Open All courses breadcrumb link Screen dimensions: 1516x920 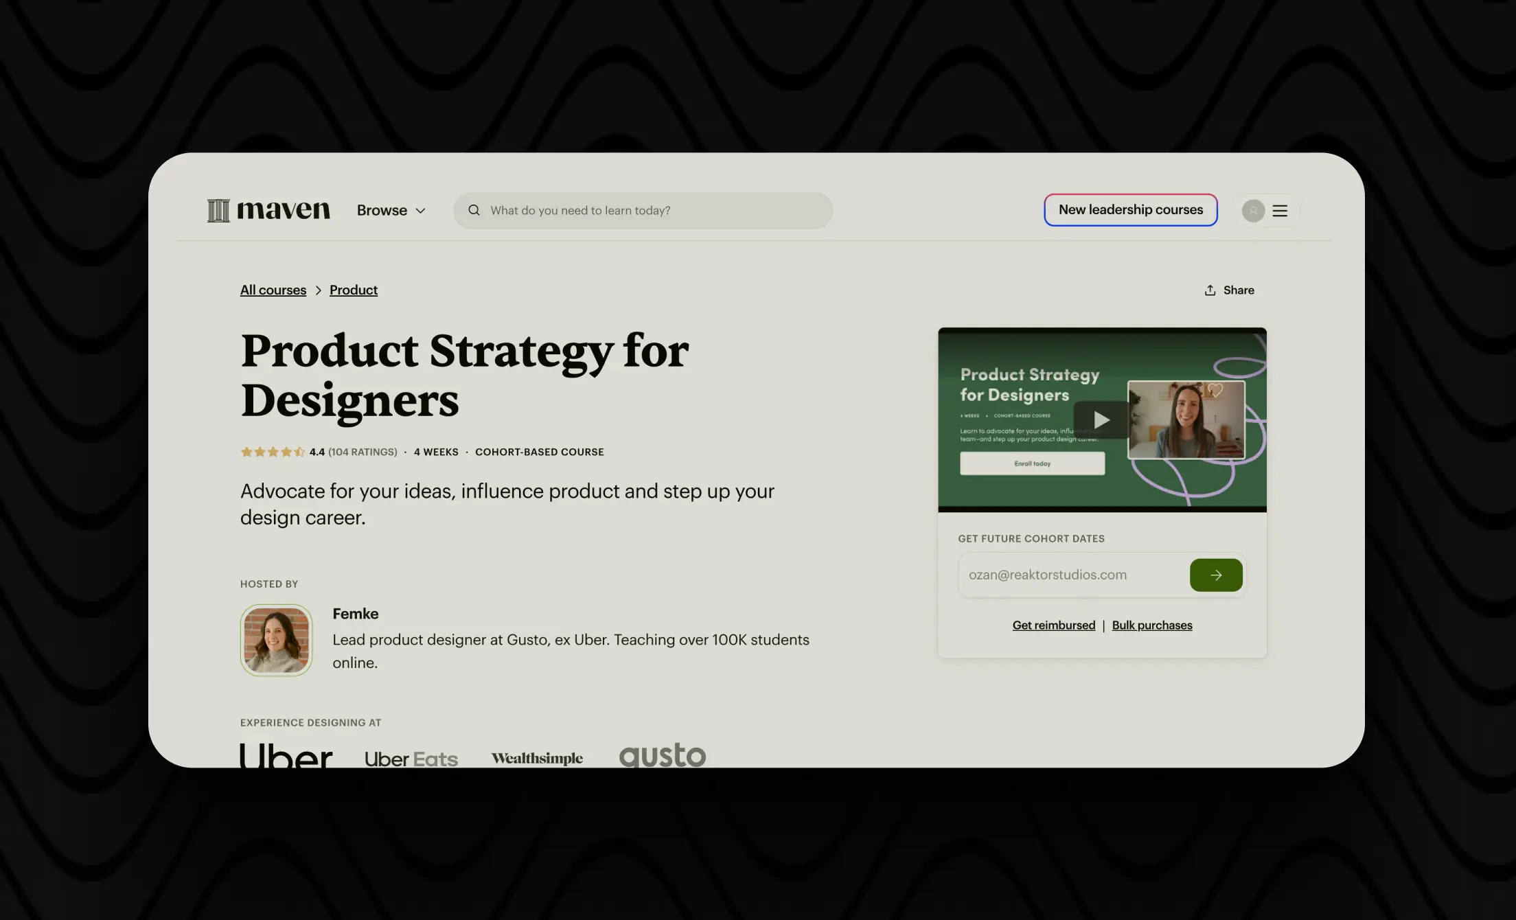coord(273,290)
